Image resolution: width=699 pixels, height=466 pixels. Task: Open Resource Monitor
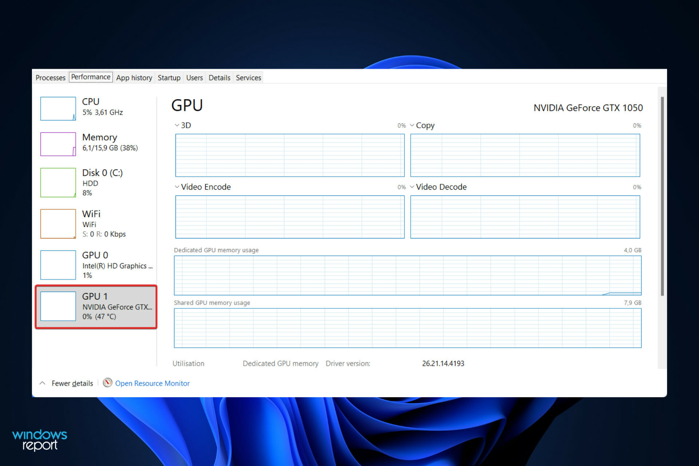click(x=153, y=383)
